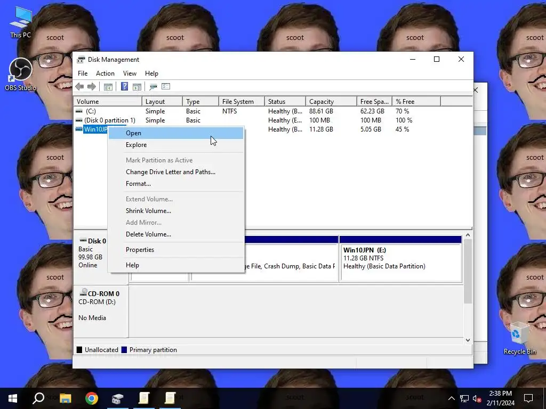Sort by Capacity column header
This screenshot has height=409, width=546.
(331, 102)
